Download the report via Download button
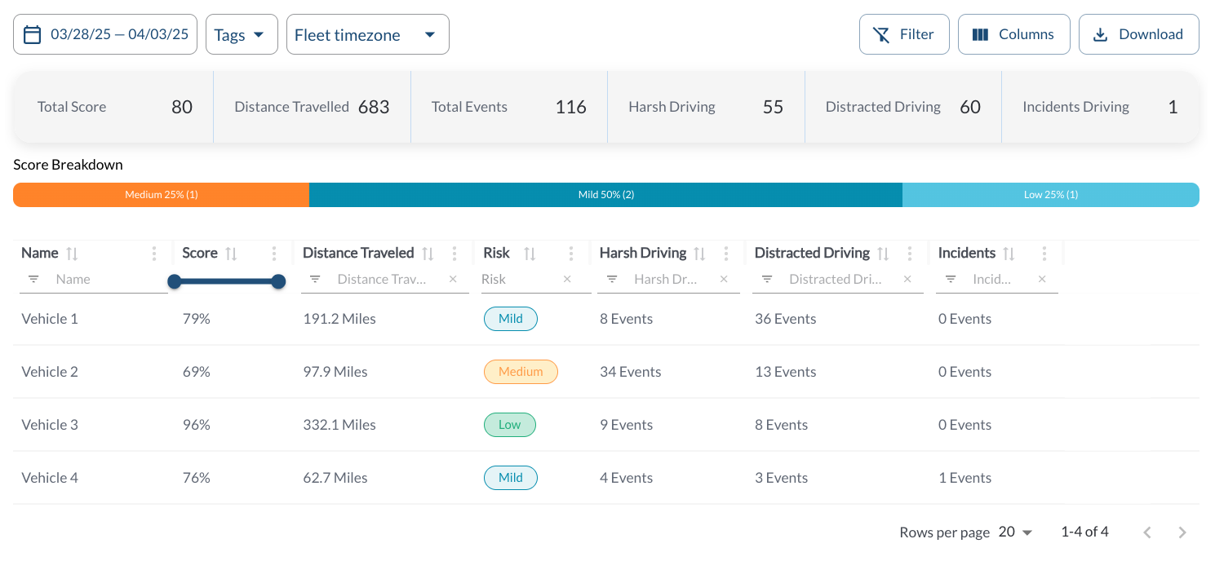Screen dimensions: 1215x561 click(1138, 34)
